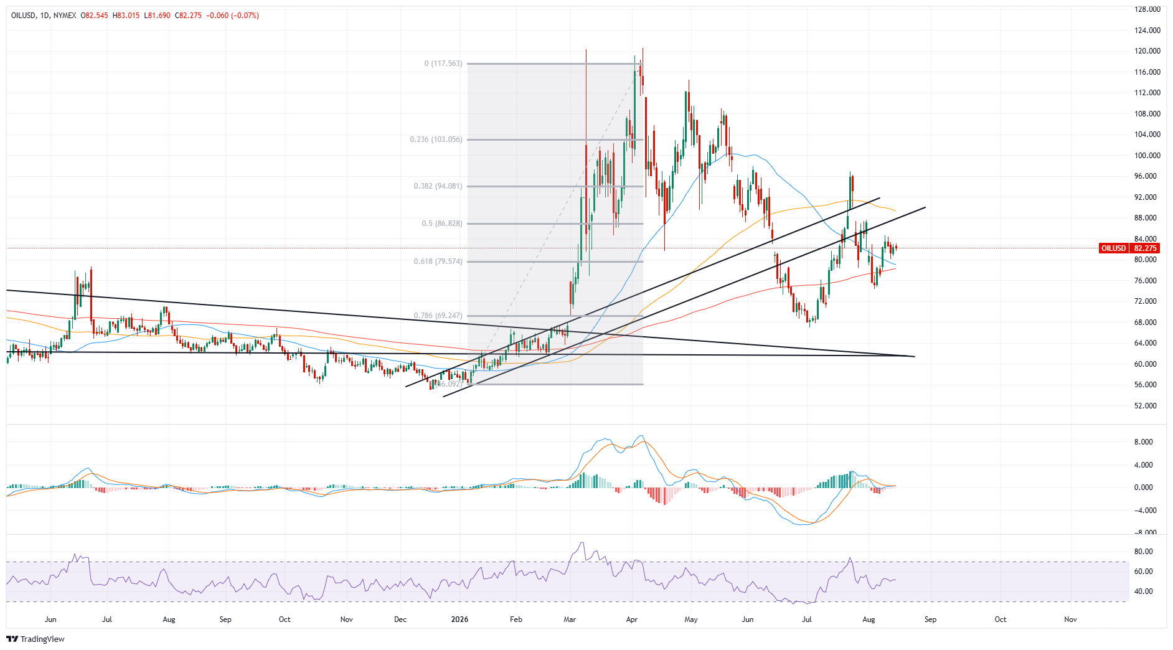Click the 112.000 price axis label
The width and height of the screenshot is (1173, 650).
(1147, 93)
